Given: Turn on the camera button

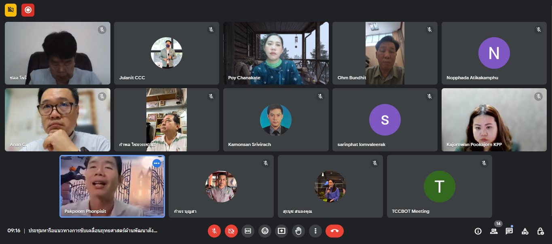Looking at the screenshot, I should 231,231.
